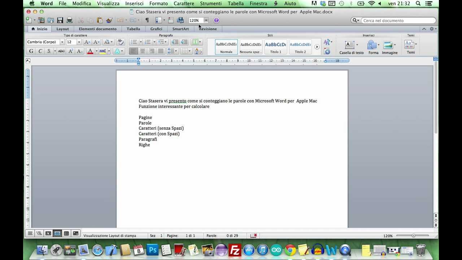Screen dimensions: 462x260
Task: Open Word help purple question mark
Action: click(216, 20)
